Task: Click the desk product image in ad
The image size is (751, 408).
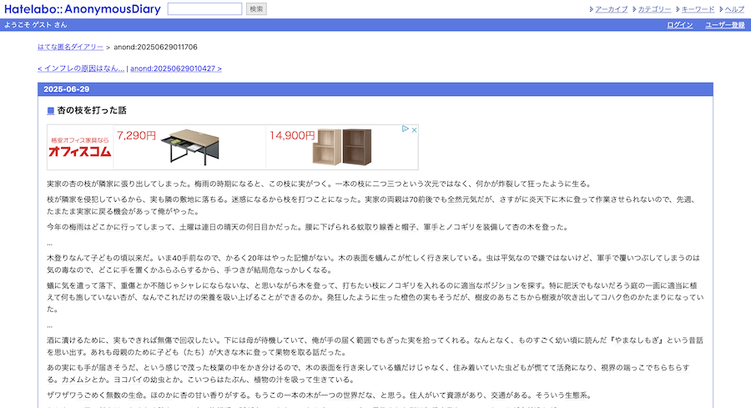Action: tap(190, 148)
